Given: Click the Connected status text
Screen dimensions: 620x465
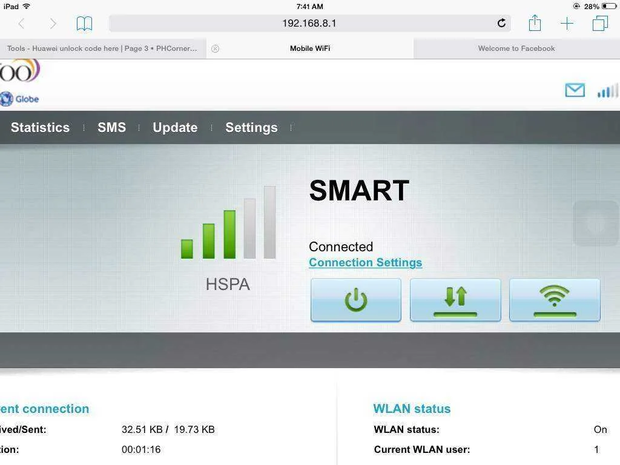Looking at the screenshot, I should tap(341, 247).
